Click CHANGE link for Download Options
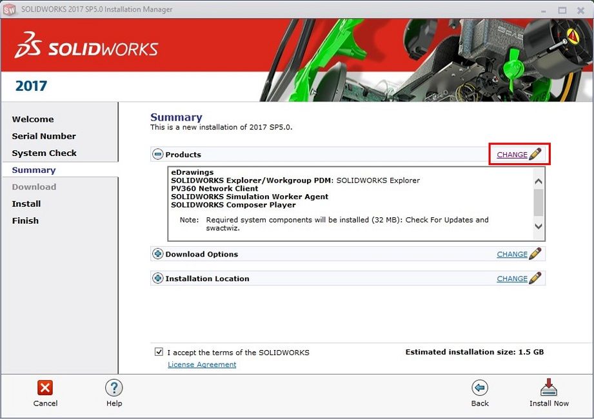The width and height of the screenshot is (594, 419). tap(512, 254)
